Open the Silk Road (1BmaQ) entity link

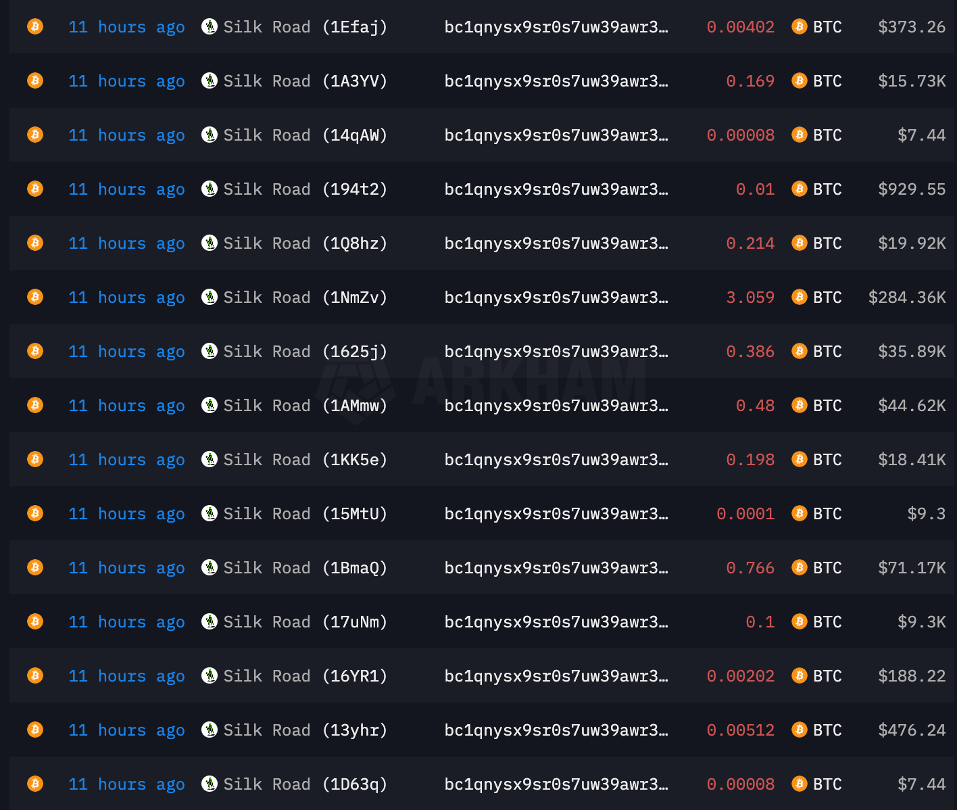[x=305, y=568]
